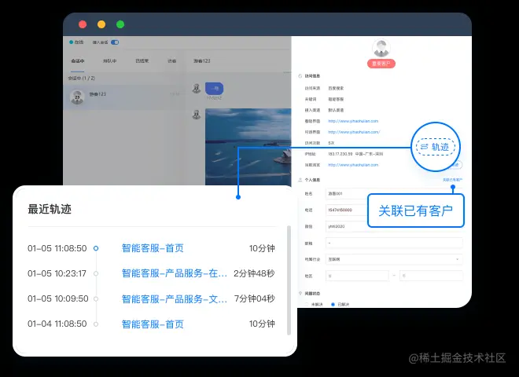Click small 关联已有客户 link beside 个人信息
519x377 pixels.
coord(452,180)
